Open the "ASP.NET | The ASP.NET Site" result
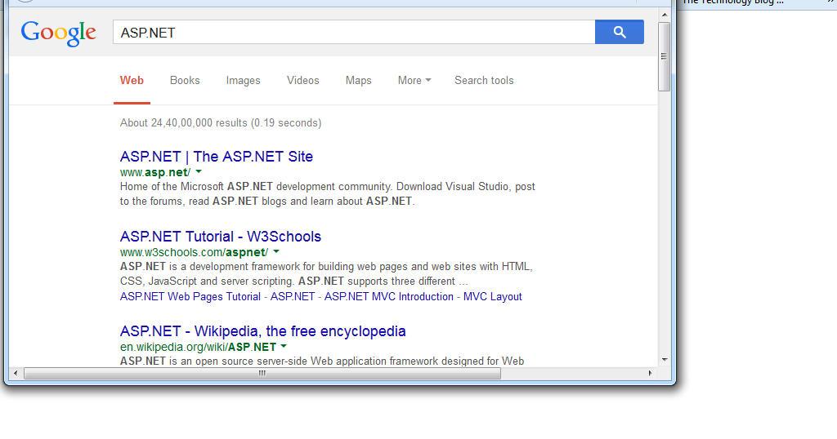This screenshot has height=439, width=837. coord(217,157)
